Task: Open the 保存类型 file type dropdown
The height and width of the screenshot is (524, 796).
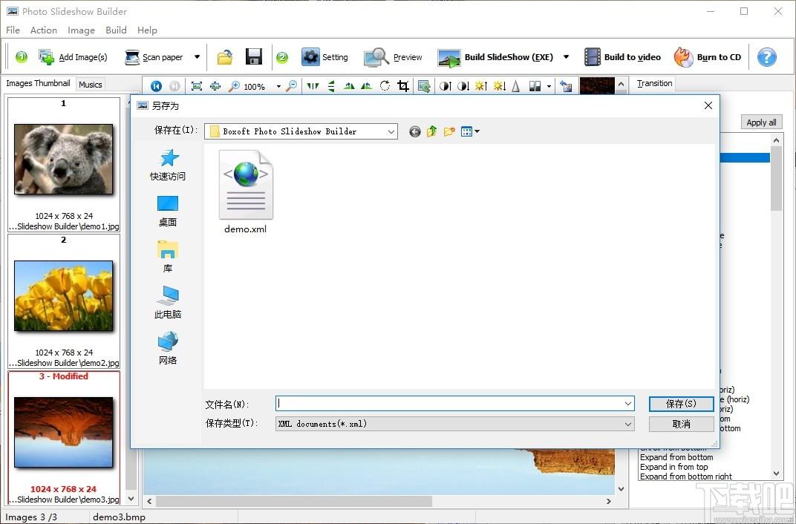Action: [628, 425]
